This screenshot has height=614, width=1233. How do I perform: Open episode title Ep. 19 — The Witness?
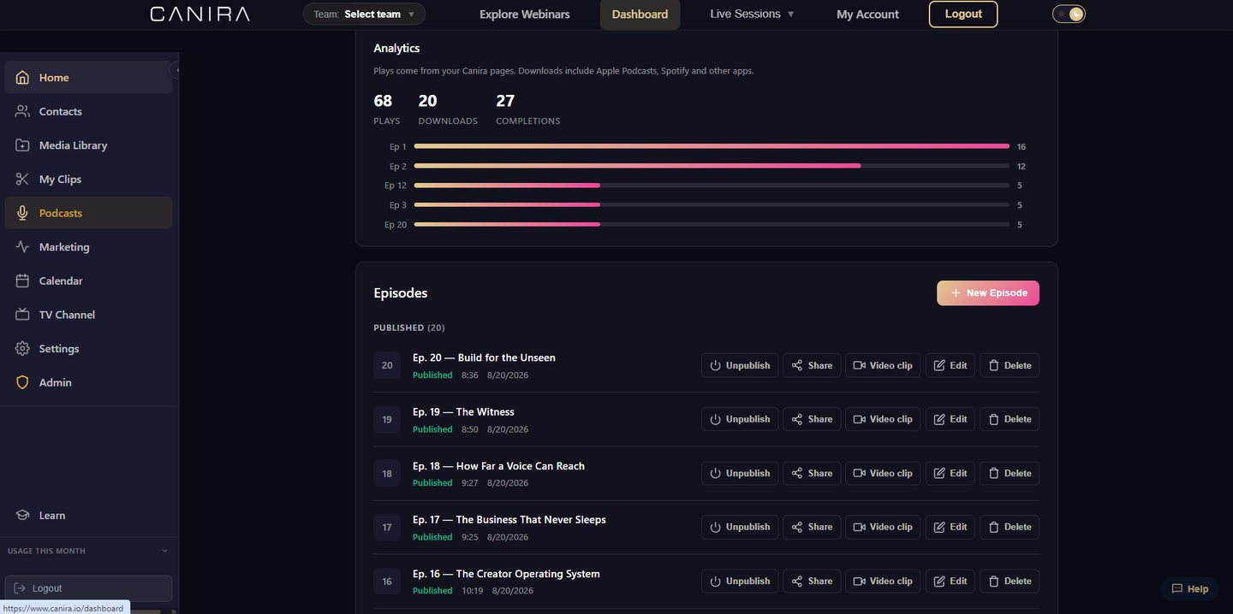pyautogui.click(x=463, y=411)
